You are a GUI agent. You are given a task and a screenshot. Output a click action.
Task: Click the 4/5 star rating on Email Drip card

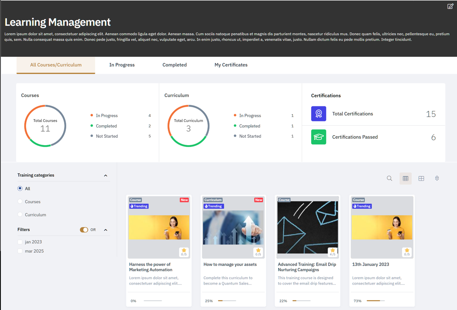point(333,252)
